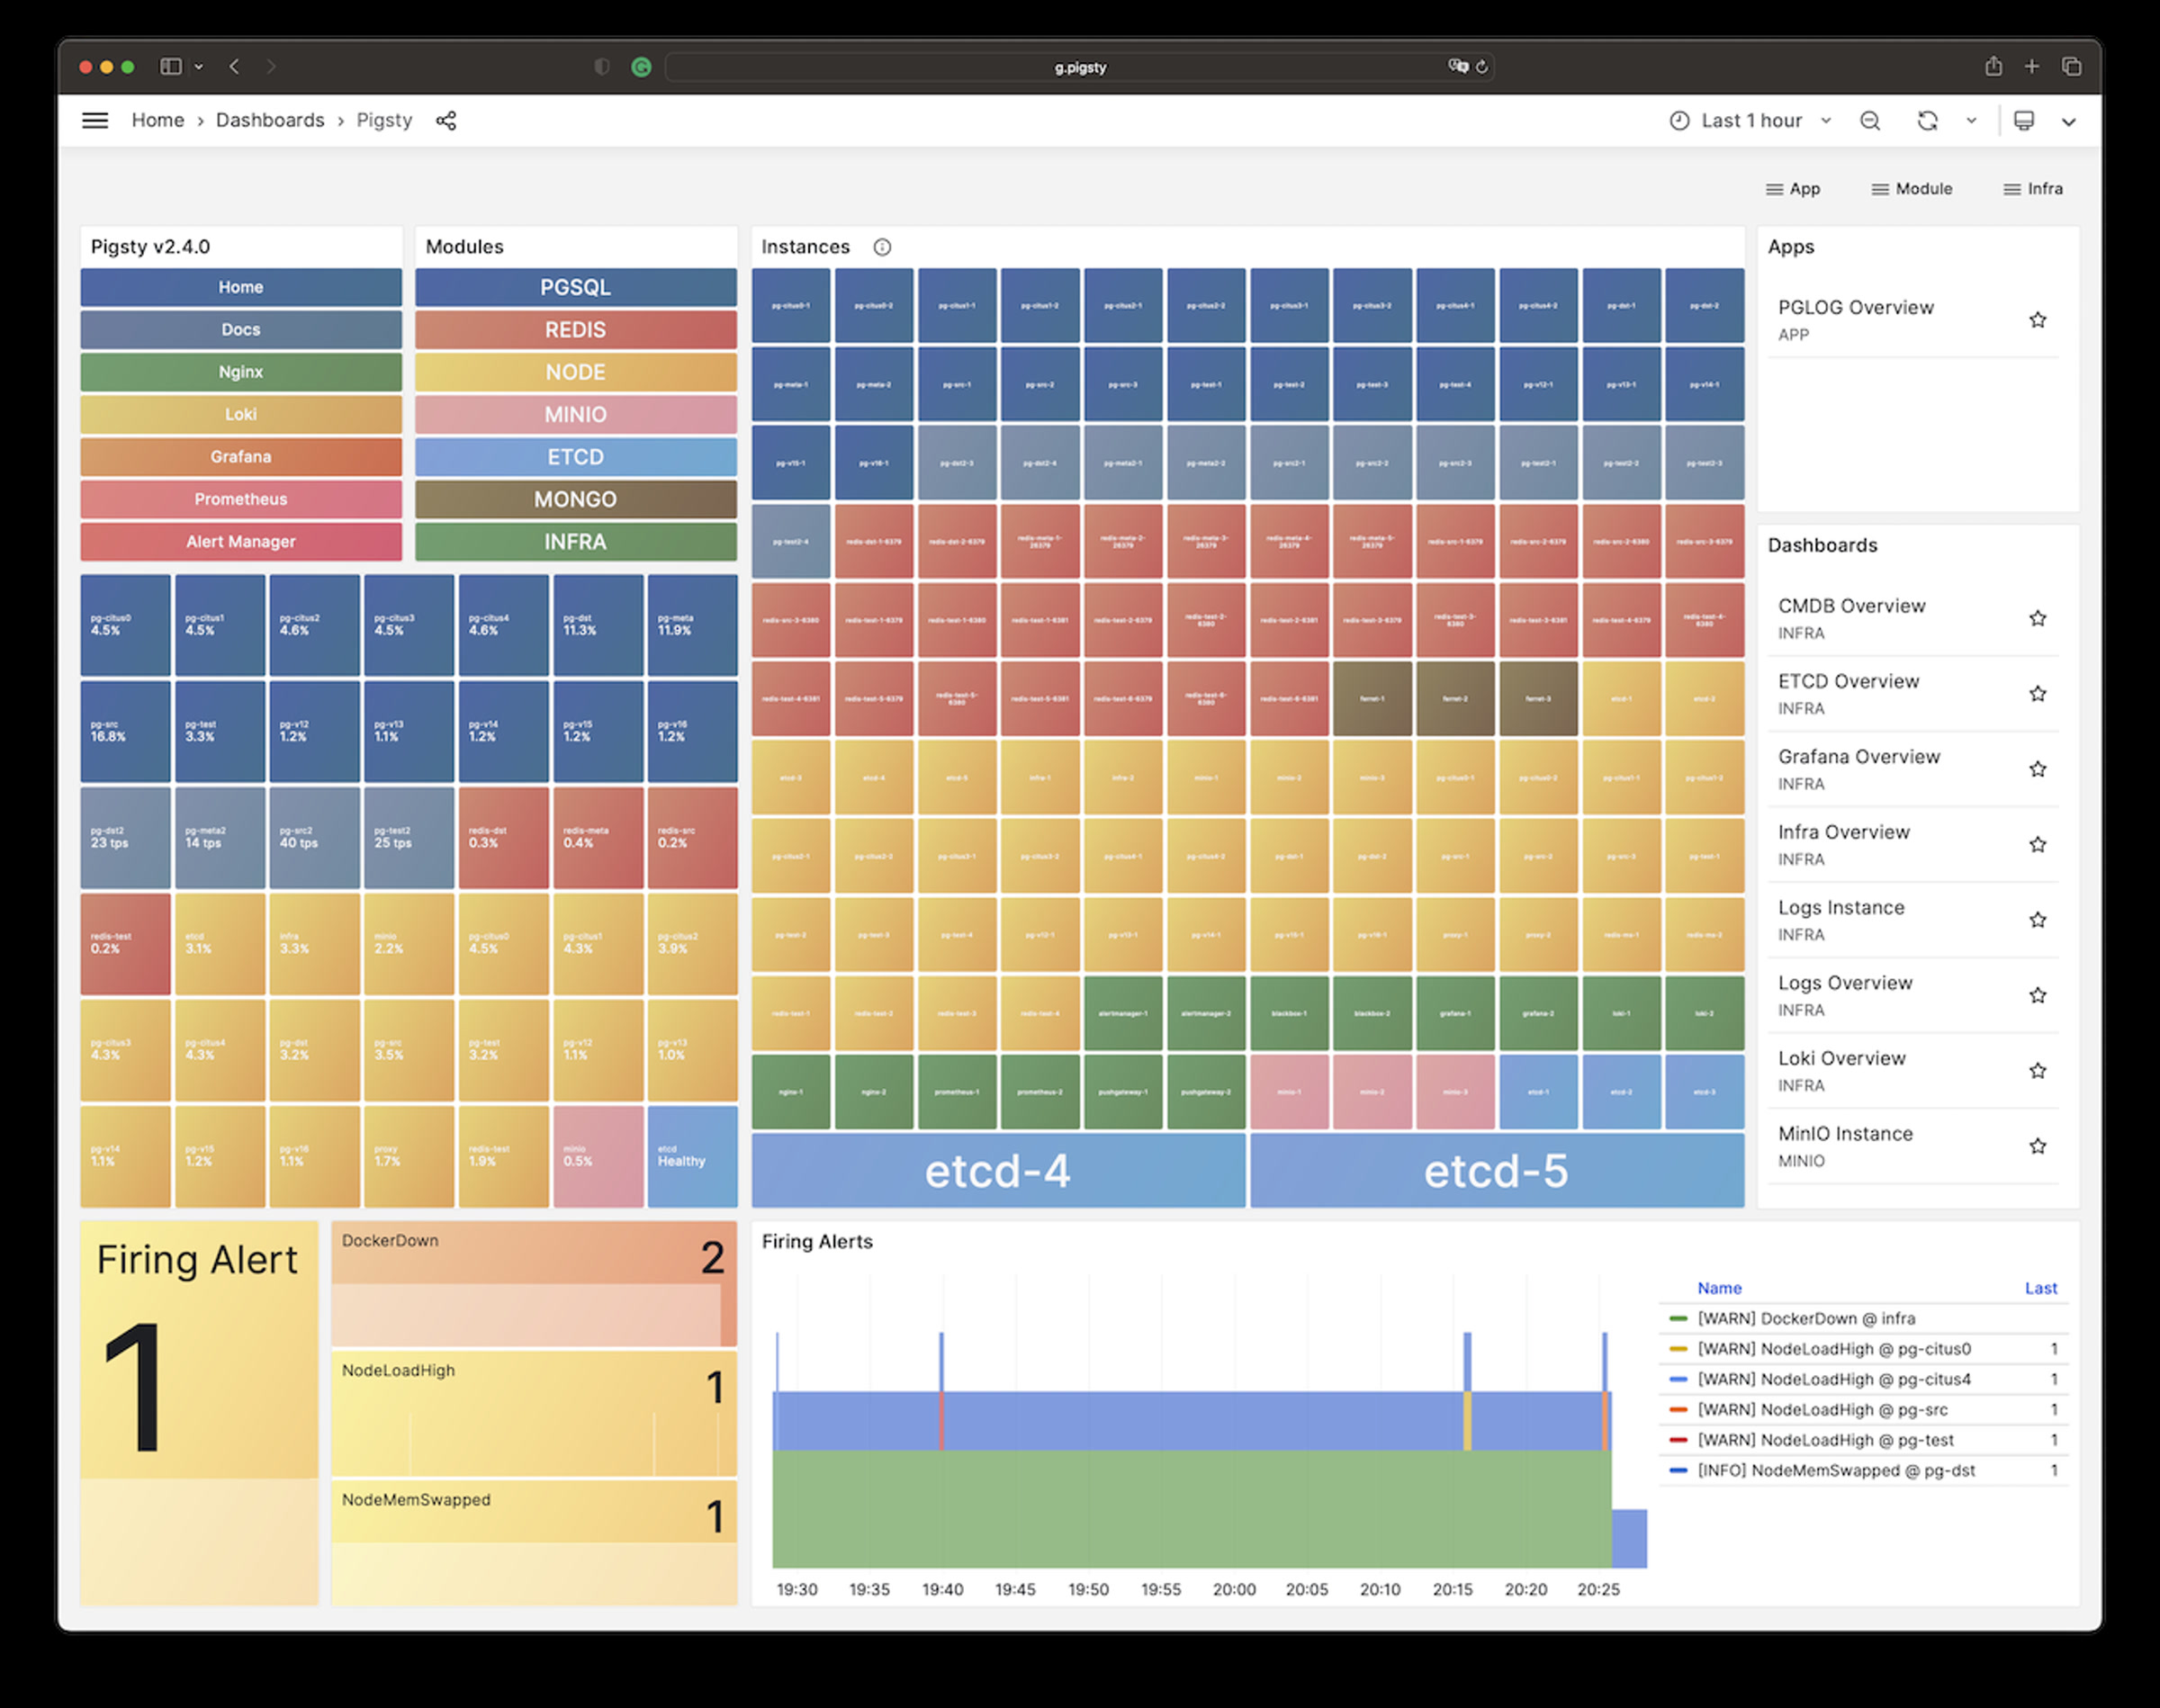Click the share dashboard icon
This screenshot has width=2160, height=1708.
click(x=446, y=120)
